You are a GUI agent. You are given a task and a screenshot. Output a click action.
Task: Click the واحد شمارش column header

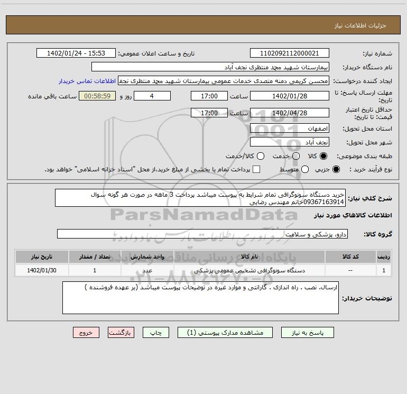coord(147,256)
